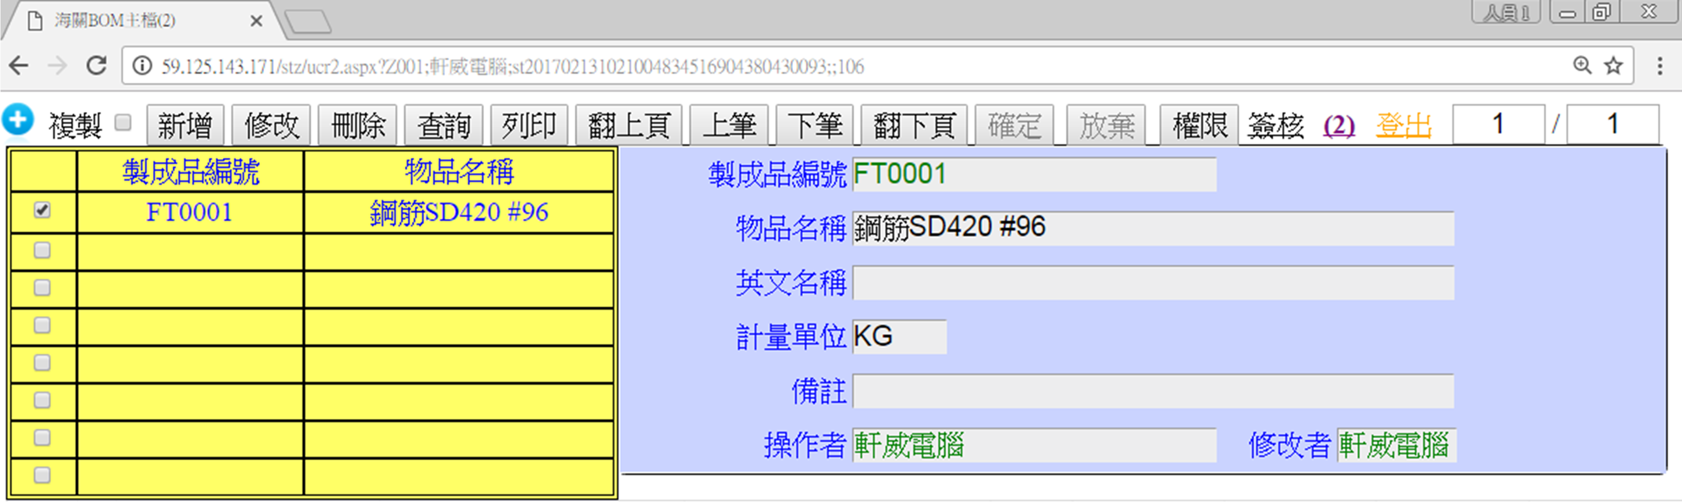Click the 上筆 button
This screenshot has height=502, width=1682.
coord(730,124)
